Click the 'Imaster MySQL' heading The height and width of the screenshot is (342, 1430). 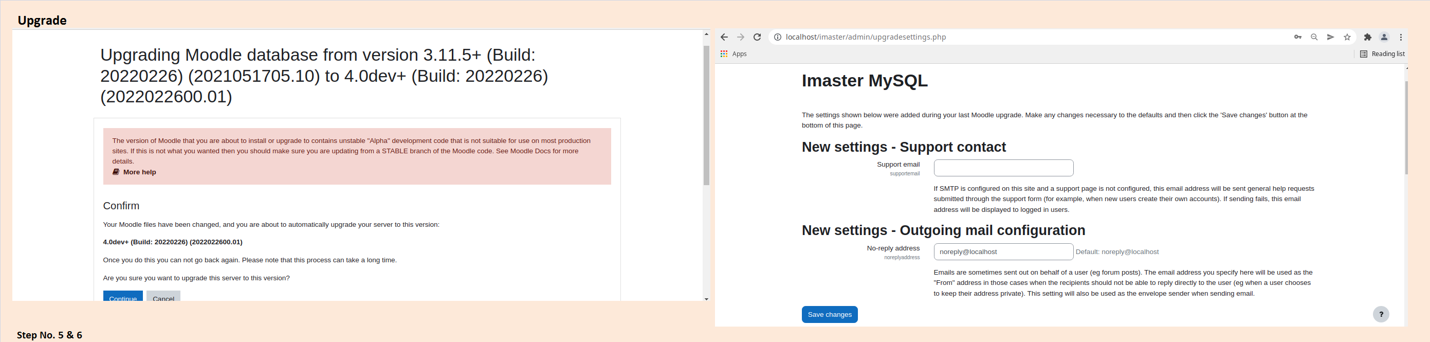point(865,81)
